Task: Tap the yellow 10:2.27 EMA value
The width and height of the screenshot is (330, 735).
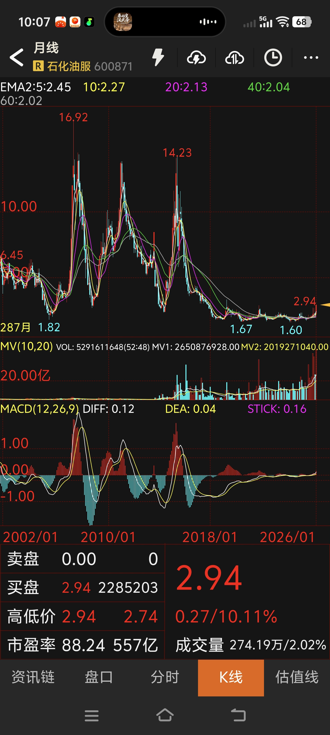Action: pos(104,87)
